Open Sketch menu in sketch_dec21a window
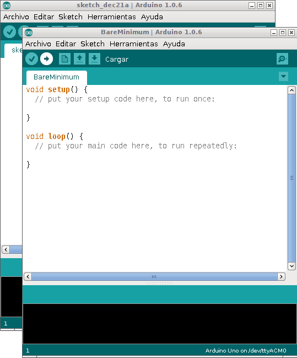The height and width of the screenshot is (358, 297). 71,17
